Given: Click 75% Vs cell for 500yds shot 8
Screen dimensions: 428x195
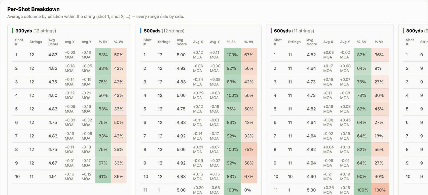Looking at the screenshot, I should (x=249, y=149).
